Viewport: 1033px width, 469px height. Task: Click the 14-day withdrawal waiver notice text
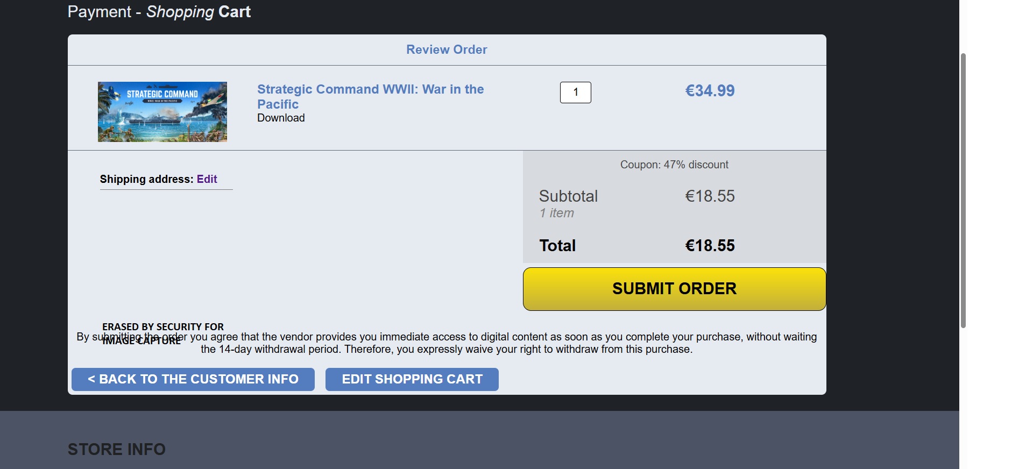447,343
